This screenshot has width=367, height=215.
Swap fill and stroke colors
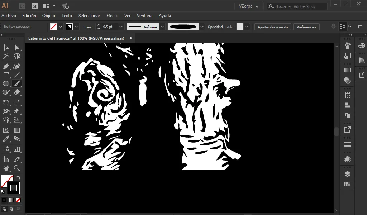(19, 177)
